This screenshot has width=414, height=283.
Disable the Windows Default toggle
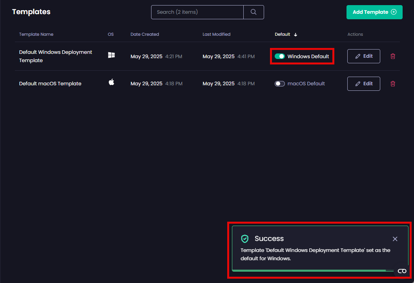280,56
